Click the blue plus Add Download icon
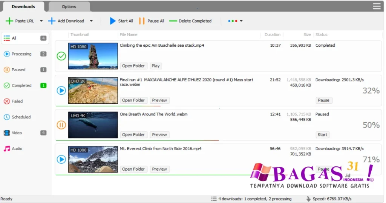386x203 pixels. pyautogui.click(x=52, y=21)
